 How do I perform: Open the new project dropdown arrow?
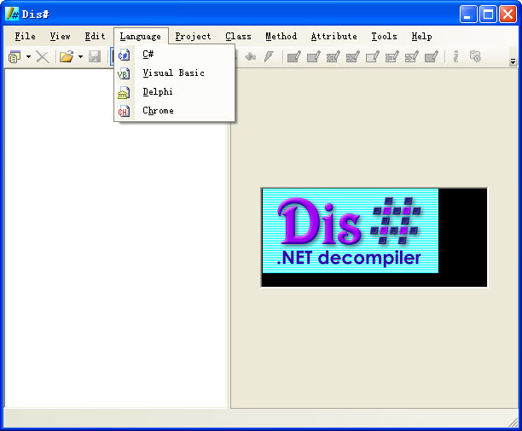(x=28, y=57)
